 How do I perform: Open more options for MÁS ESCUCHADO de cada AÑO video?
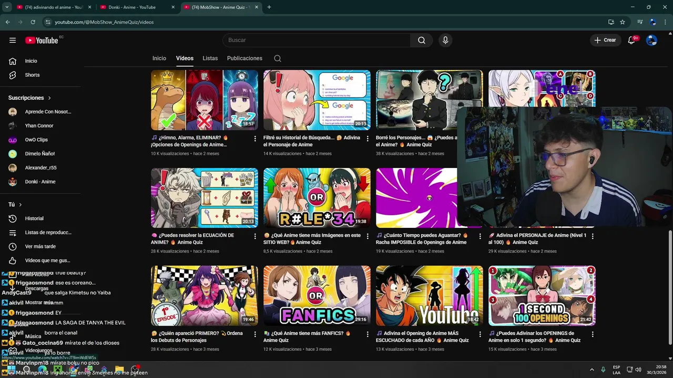pyautogui.click(x=480, y=334)
